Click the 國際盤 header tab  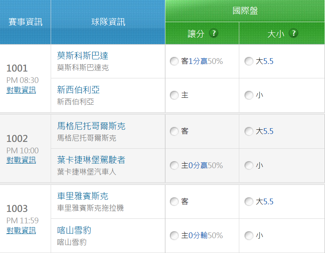pyautogui.click(x=245, y=11)
